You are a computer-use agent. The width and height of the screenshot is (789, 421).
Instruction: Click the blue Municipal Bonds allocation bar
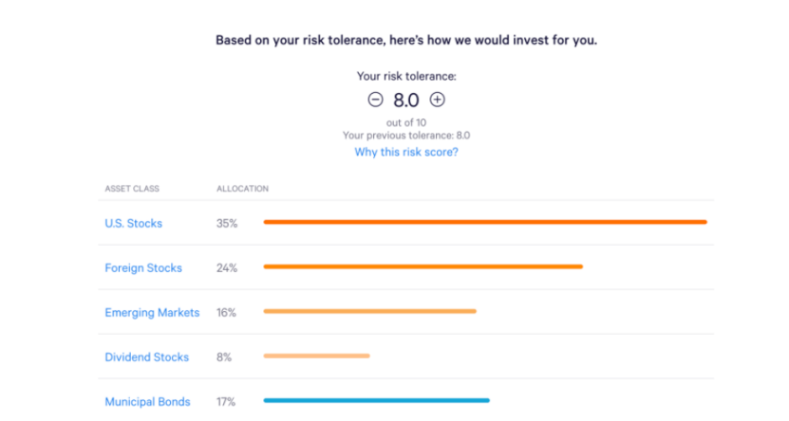point(376,401)
